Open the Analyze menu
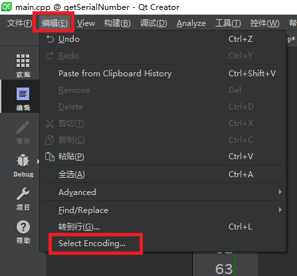This screenshot has width=297, height=276. (x=191, y=23)
